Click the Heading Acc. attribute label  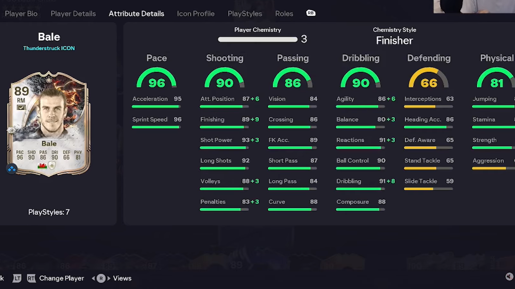(x=423, y=120)
